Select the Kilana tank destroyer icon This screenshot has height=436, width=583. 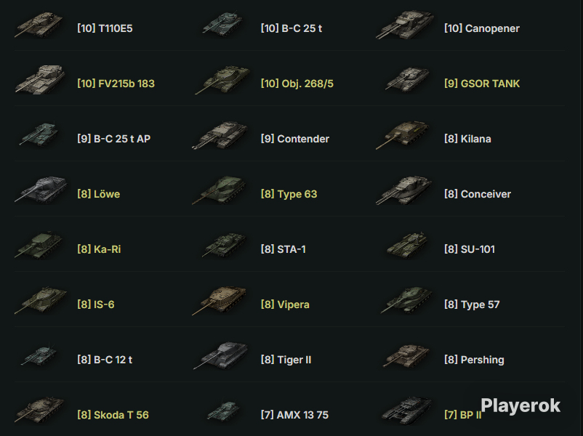click(x=403, y=134)
